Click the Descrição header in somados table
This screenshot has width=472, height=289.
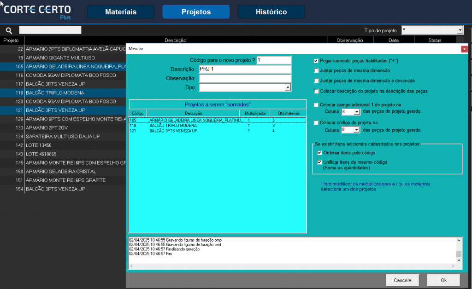193,113
